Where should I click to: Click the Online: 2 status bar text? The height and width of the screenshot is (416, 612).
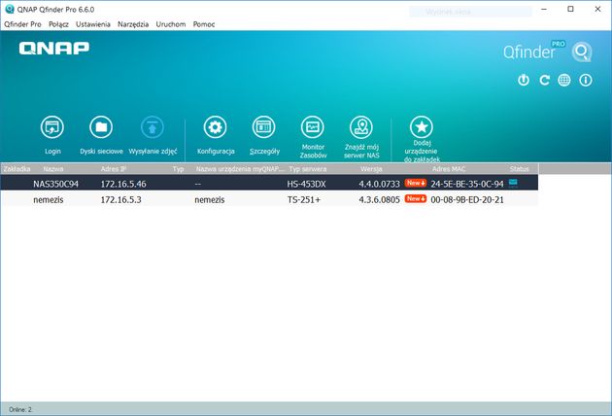pos(20,409)
